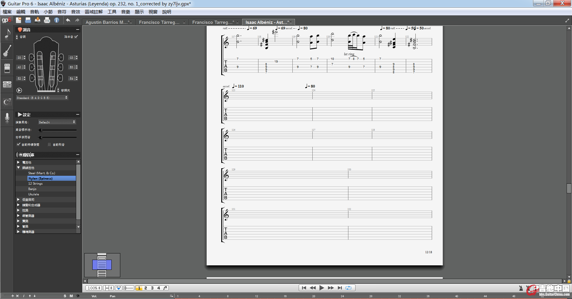Expand the 鍵盤和合成器 category
Image resolution: width=572 pixels, height=299 pixels.
[18, 205]
